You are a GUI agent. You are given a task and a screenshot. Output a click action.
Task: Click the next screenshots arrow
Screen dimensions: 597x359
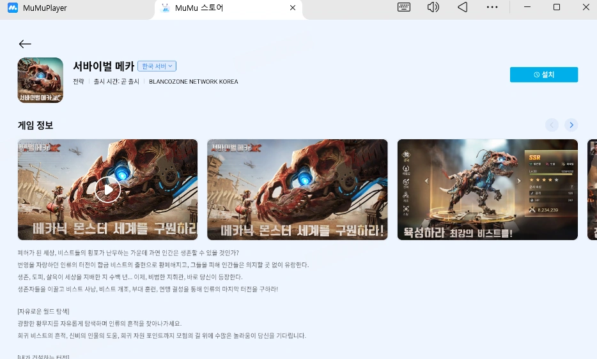(x=571, y=125)
